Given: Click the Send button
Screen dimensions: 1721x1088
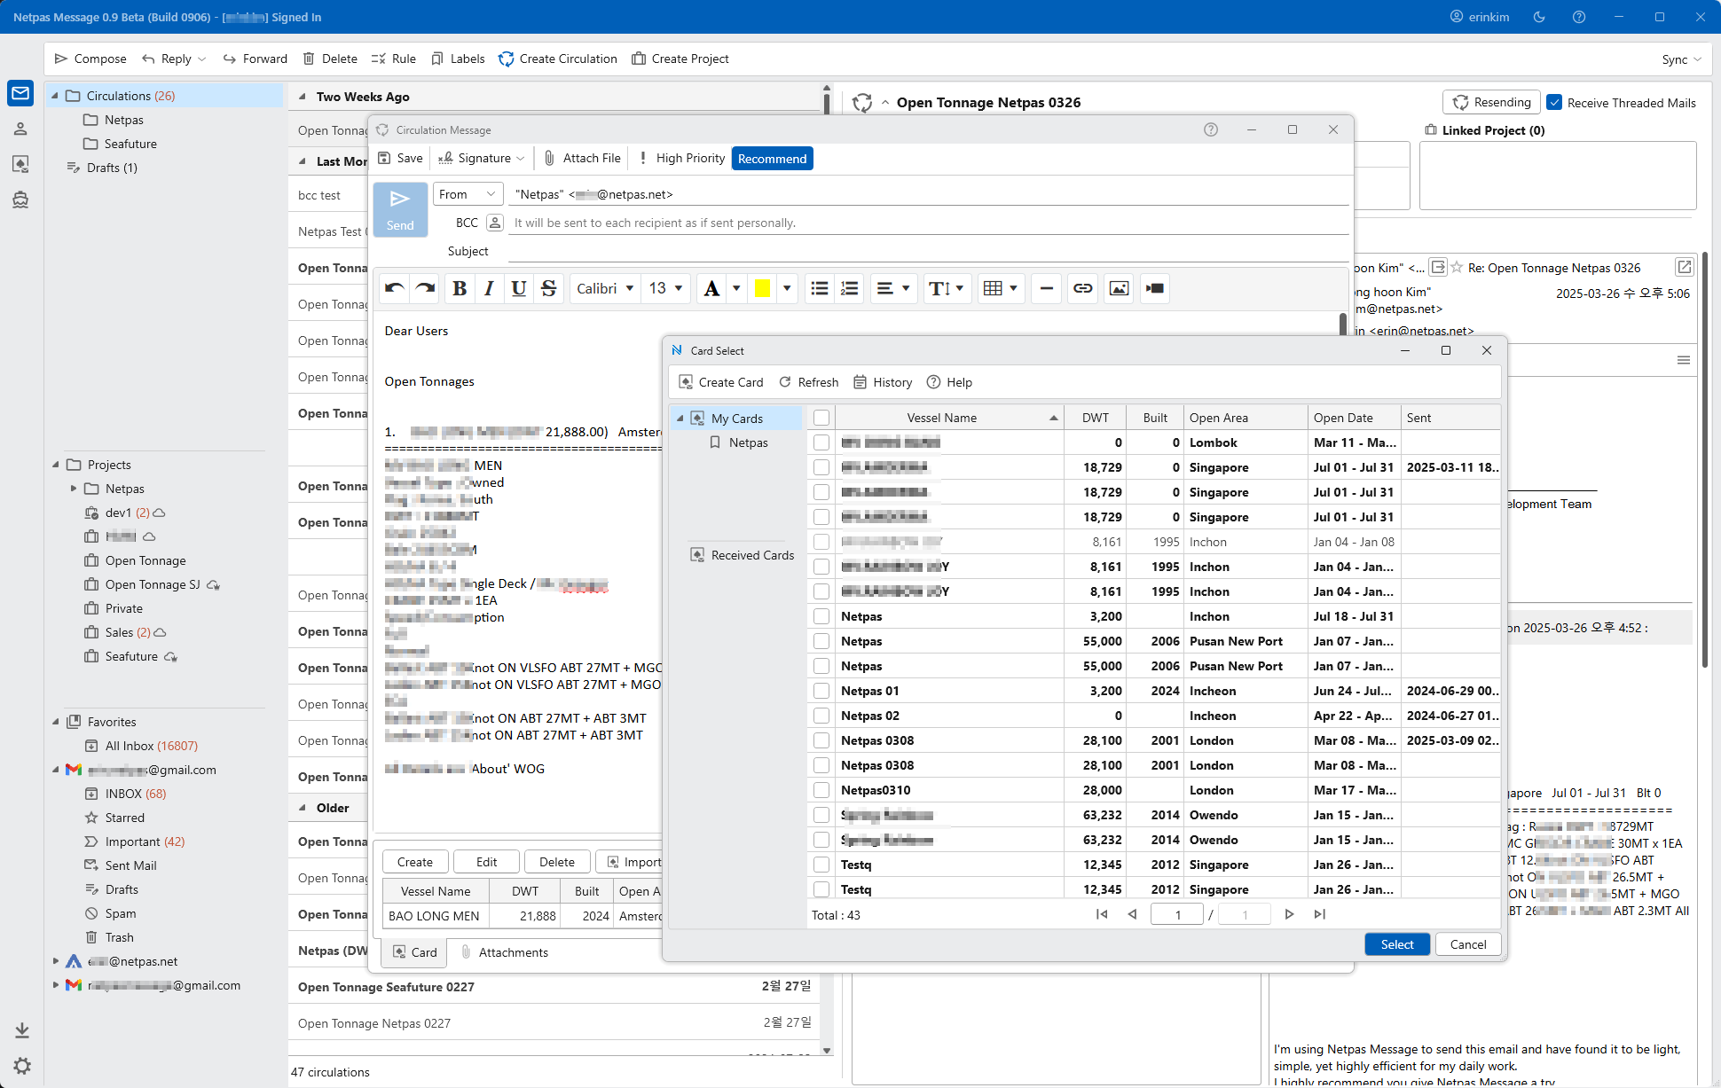Looking at the screenshot, I should pyautogui.click(x=400, y=209).
